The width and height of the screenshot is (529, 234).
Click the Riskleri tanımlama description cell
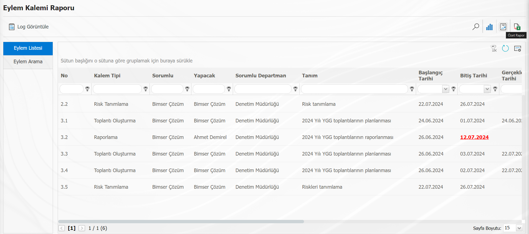(x=322, y=187)
